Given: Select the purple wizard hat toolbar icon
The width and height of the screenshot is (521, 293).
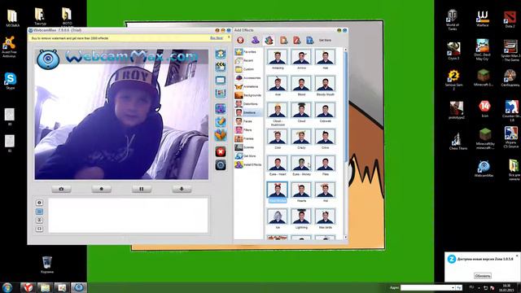Looking at the screenshot, I should (255, 40).
